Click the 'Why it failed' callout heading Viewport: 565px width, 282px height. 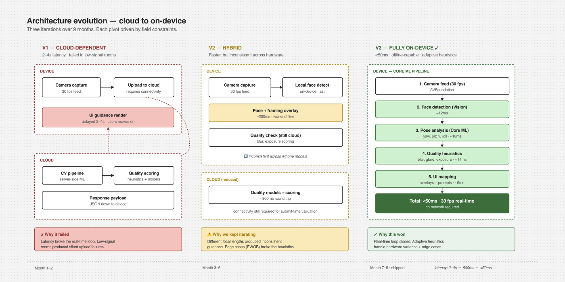(57, 234)
